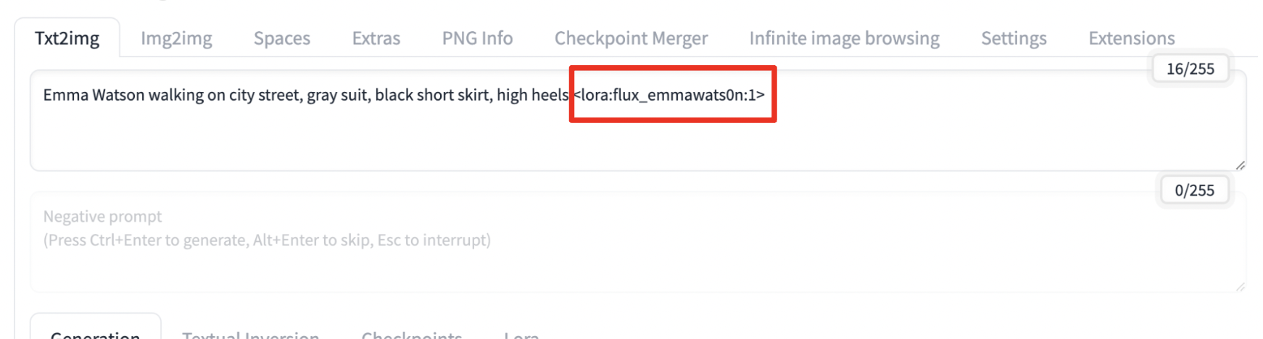This screenshot has width=1263, height=339.
Task: Click the 0/255 negative prompt token counter
Action: tap(1194, 191)
